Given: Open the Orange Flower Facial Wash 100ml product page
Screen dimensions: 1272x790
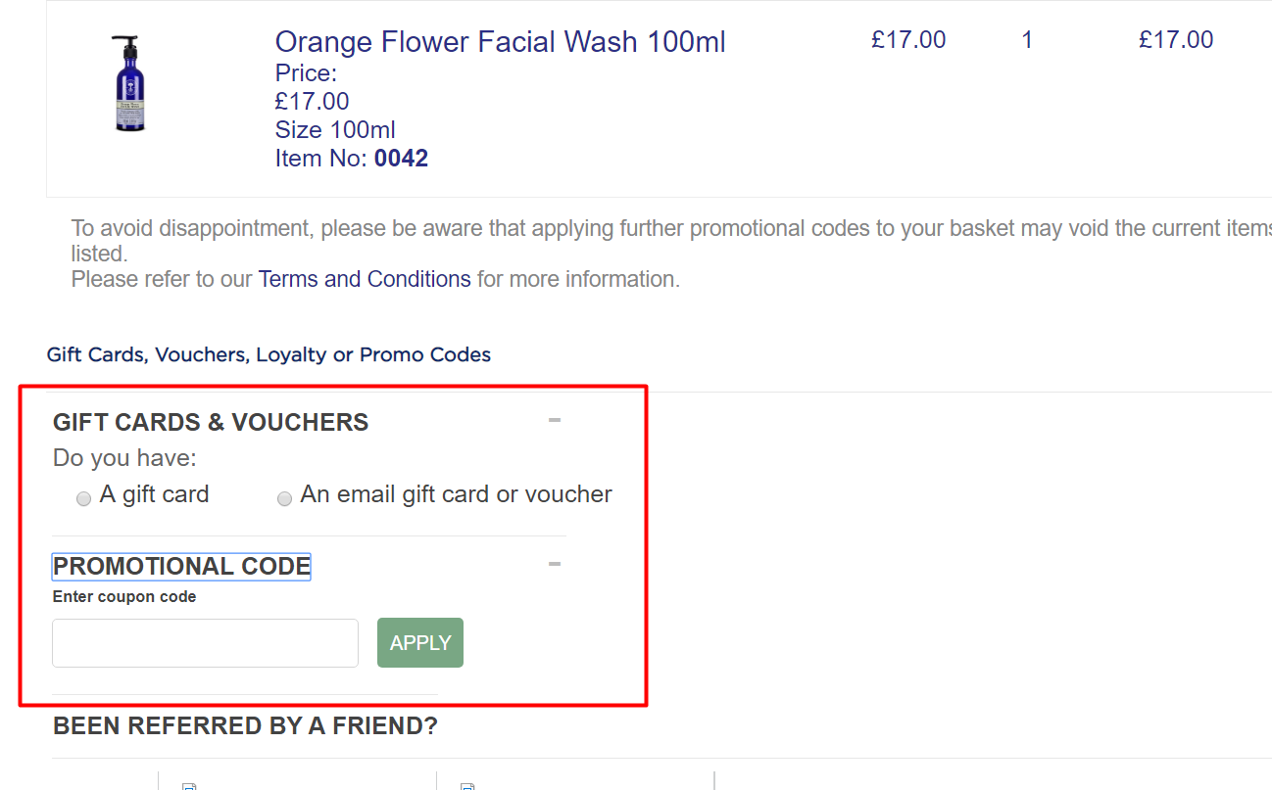Looking at the screenshot, I should coord(500,41).
